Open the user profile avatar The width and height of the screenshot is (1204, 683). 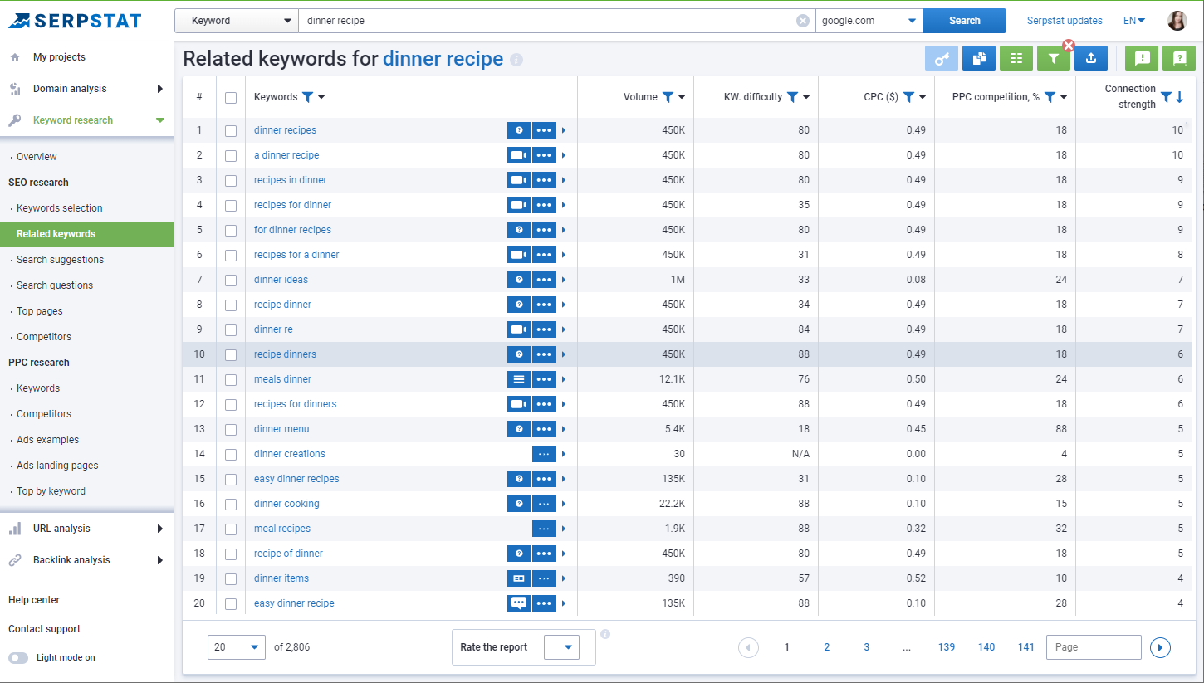pos(1177,21)
